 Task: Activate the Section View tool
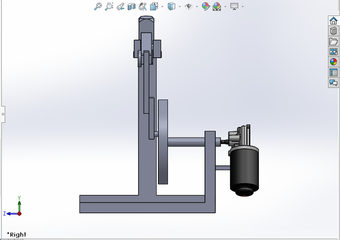[x=132, y=6]
